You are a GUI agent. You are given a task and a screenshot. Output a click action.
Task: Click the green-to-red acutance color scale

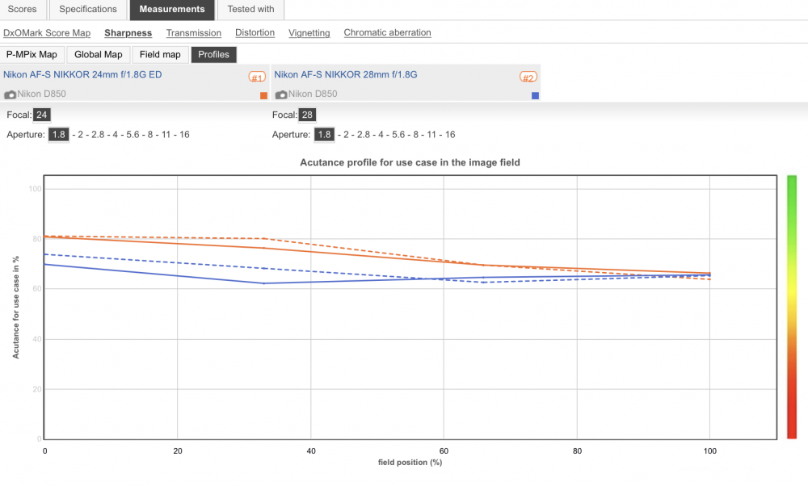(792, 308)
